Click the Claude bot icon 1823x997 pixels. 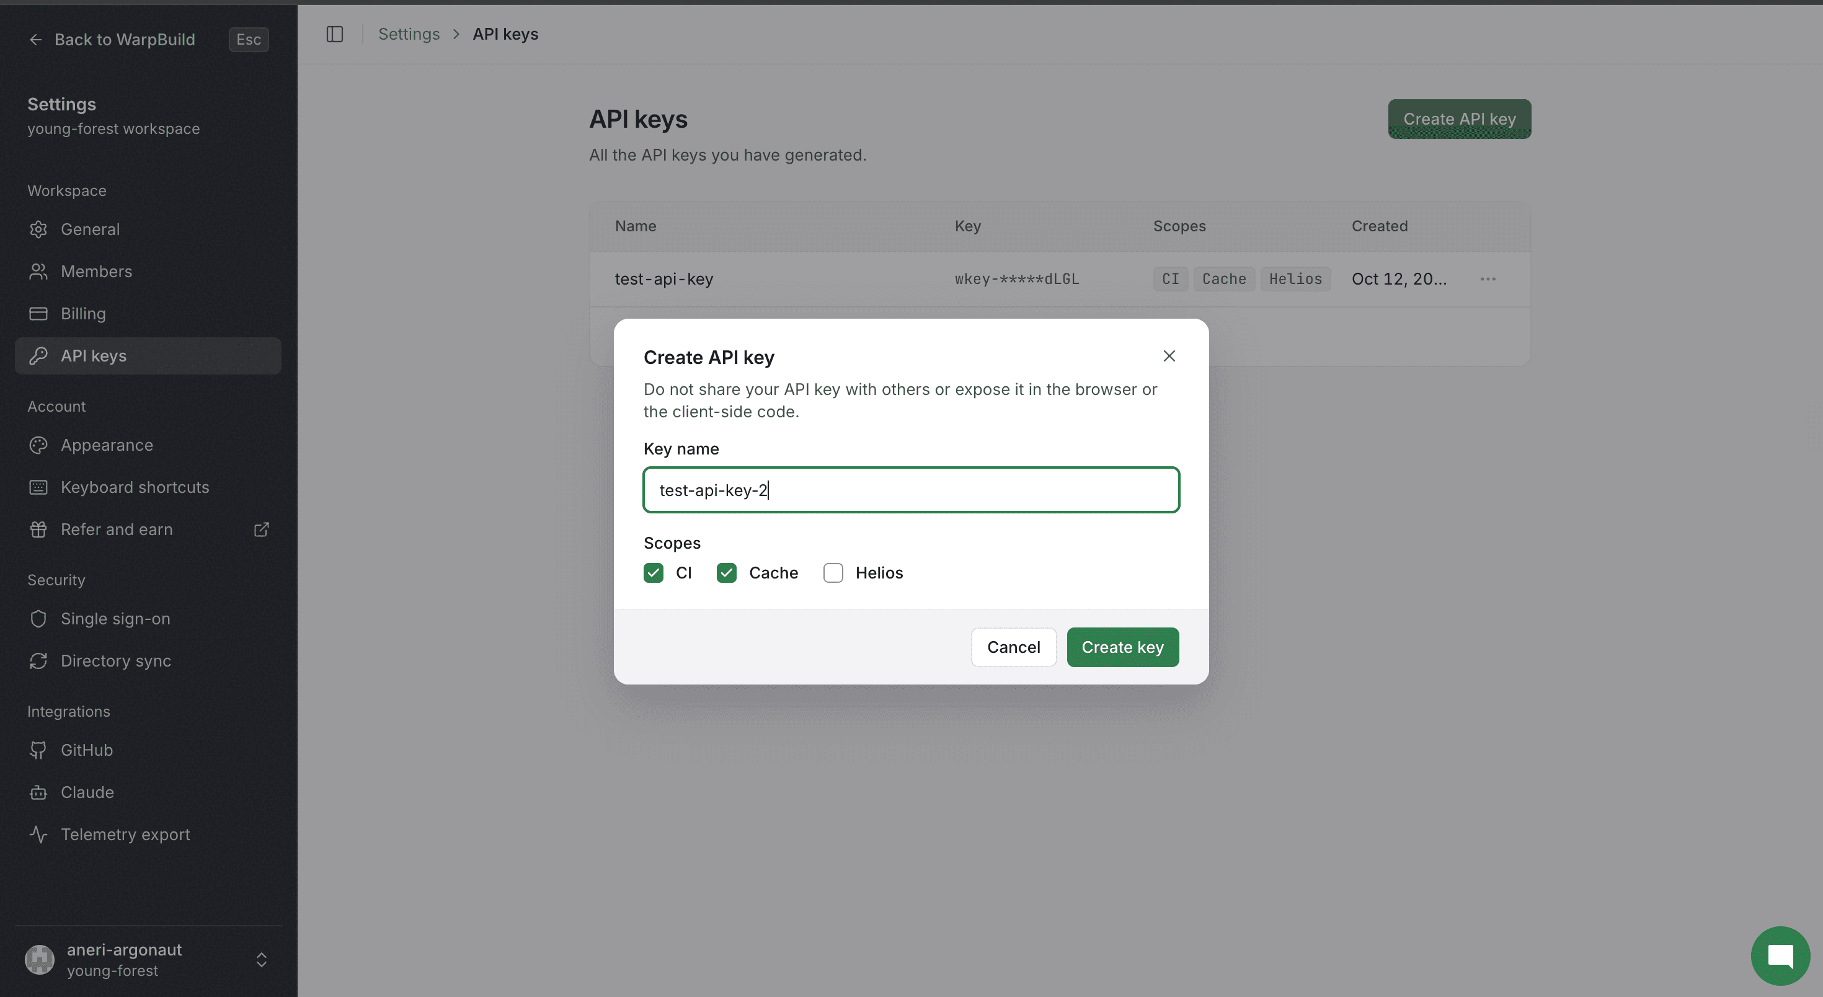(x=38, y=792)
